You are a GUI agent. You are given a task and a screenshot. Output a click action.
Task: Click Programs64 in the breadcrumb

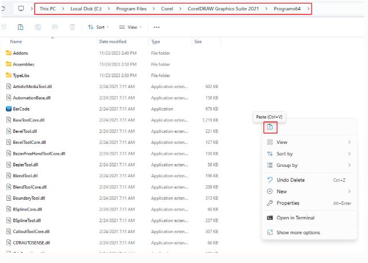pyautogui.click(x=287, y=9)
